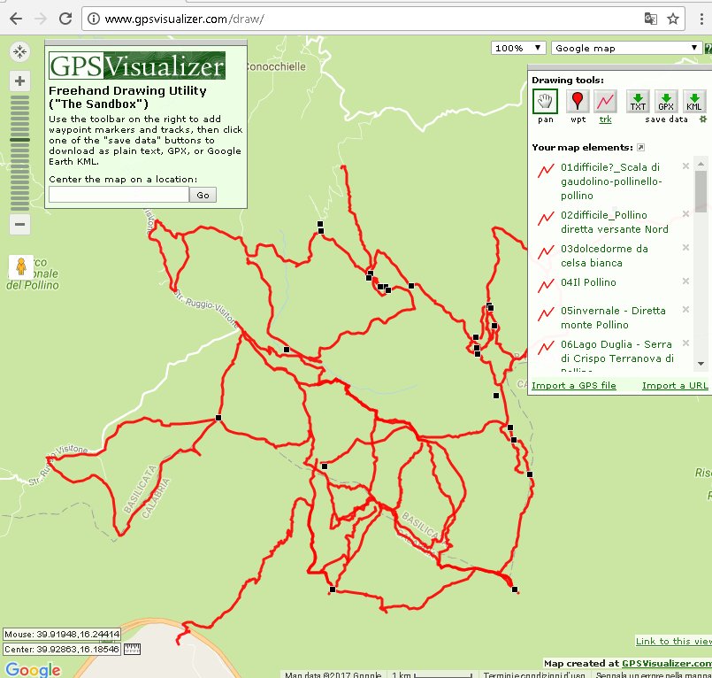Viewport: 712px width, 678px height.
Task: Save data as GPX file
Action: (666, 102)
